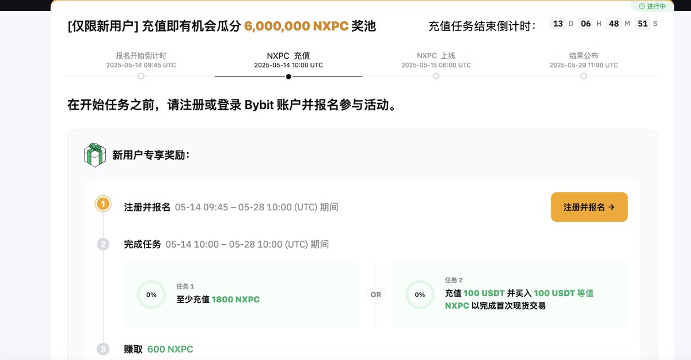Select the NXPC 上线 timeline marker
The height and width of the screenshot is (360, 691).
click(436, 76)
